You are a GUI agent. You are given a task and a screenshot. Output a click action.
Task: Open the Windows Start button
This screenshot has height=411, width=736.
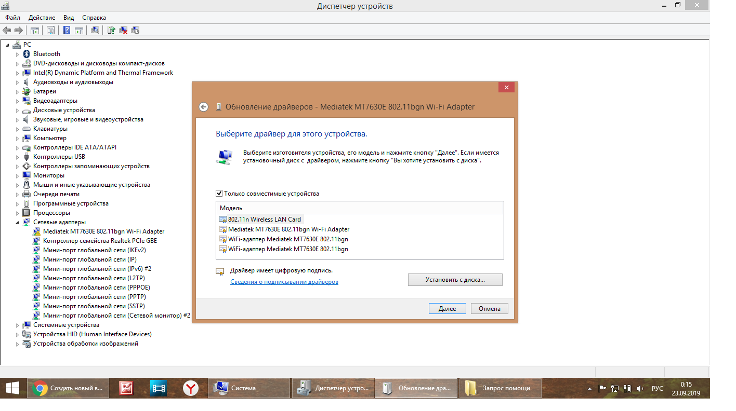coord(12,388)
